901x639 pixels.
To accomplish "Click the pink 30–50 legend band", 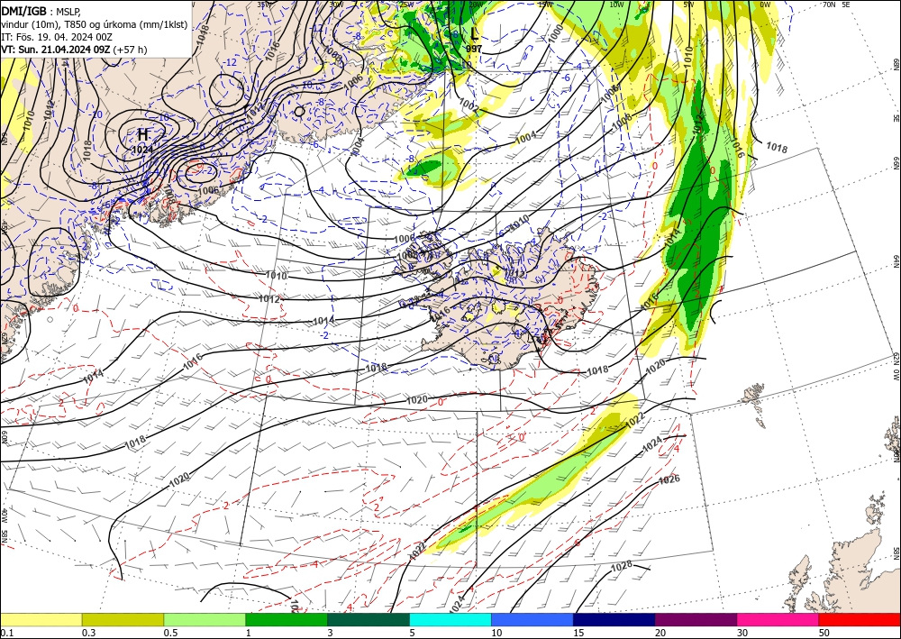I will pos(778,619).
